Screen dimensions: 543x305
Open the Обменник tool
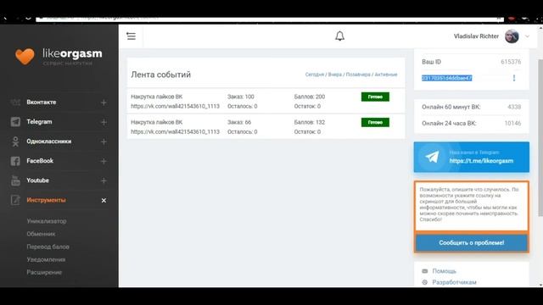[x=41, y=234]
